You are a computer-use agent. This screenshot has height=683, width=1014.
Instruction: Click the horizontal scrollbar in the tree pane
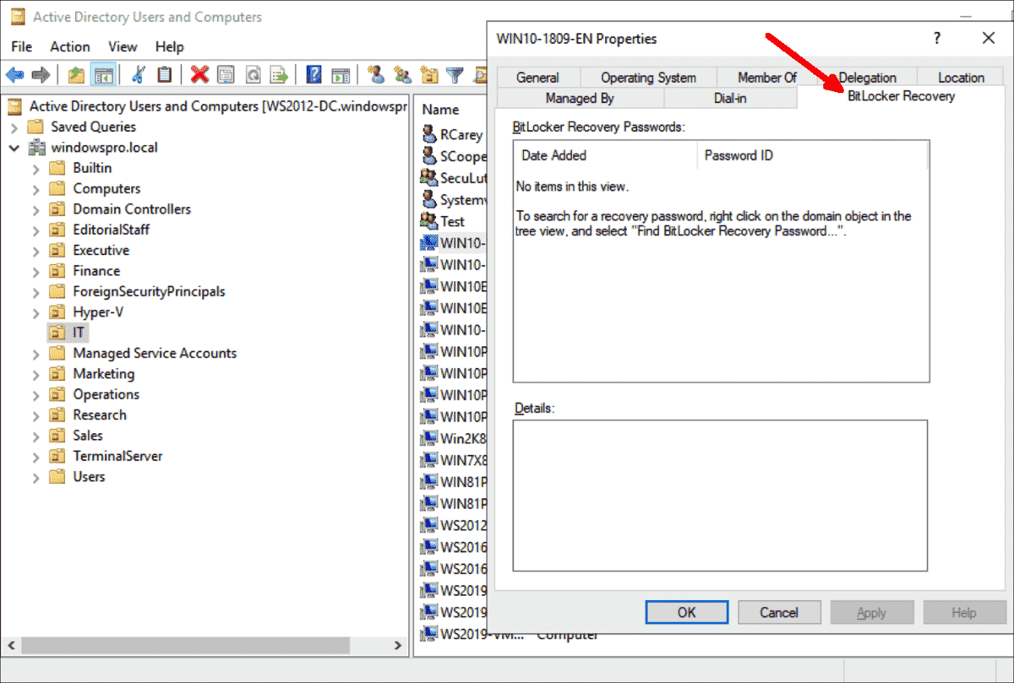186,646
